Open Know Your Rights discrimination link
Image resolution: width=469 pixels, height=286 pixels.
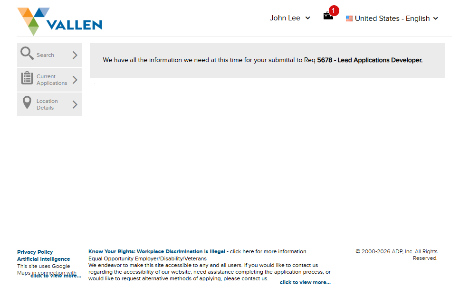156,251
